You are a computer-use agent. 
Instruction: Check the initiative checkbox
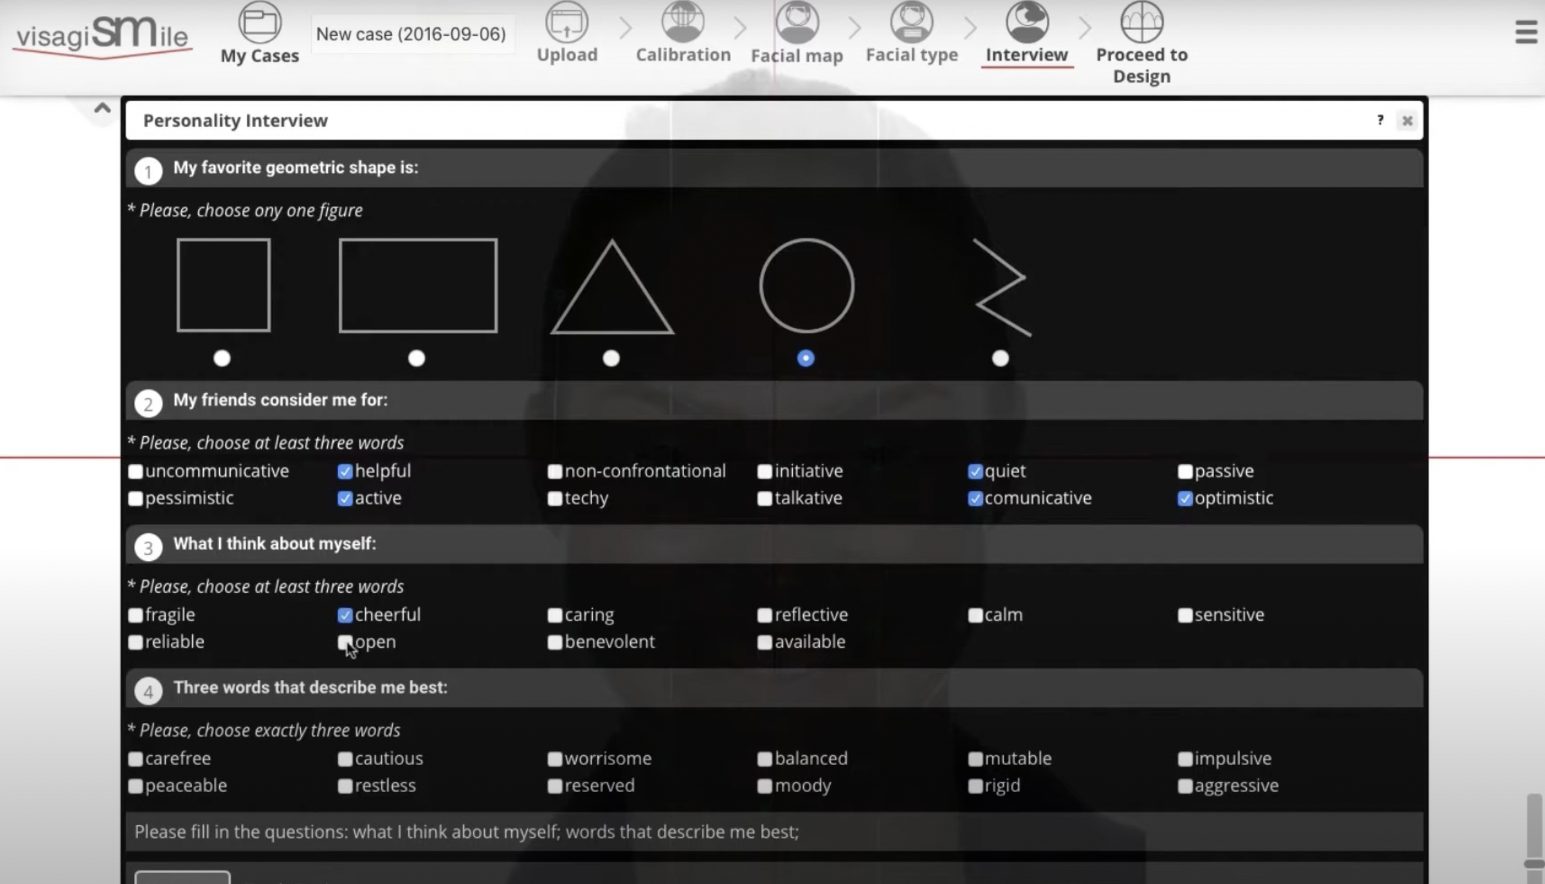point(765,471)
